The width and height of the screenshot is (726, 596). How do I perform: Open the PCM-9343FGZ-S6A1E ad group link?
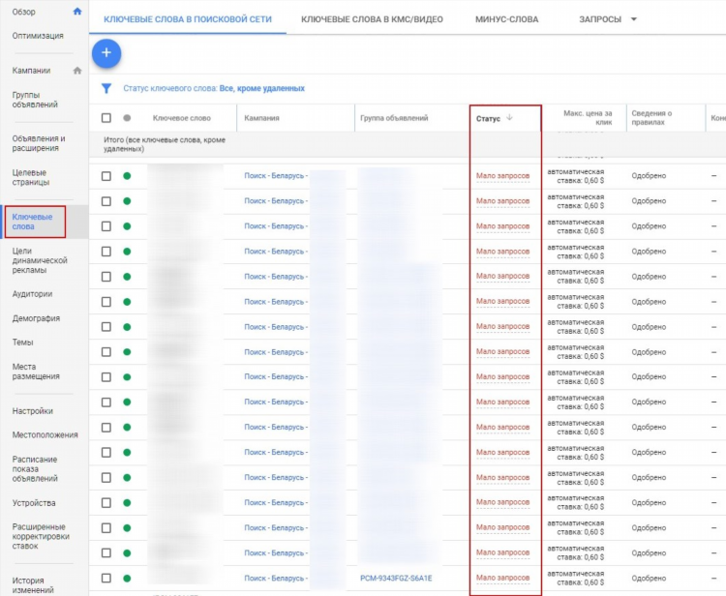396,578
